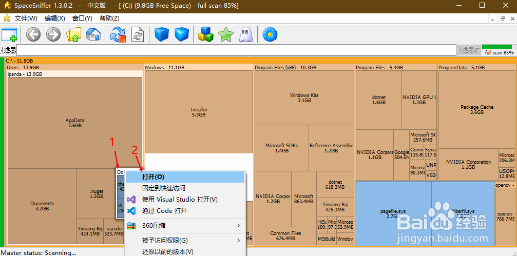This screenshot has height=256, width=517.
Task: Click in the filter text input field
Action: click(236, 50)
